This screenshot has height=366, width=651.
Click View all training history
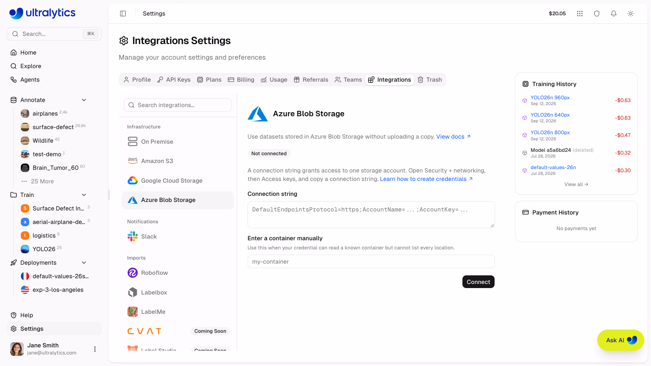[x=576, y=184]
